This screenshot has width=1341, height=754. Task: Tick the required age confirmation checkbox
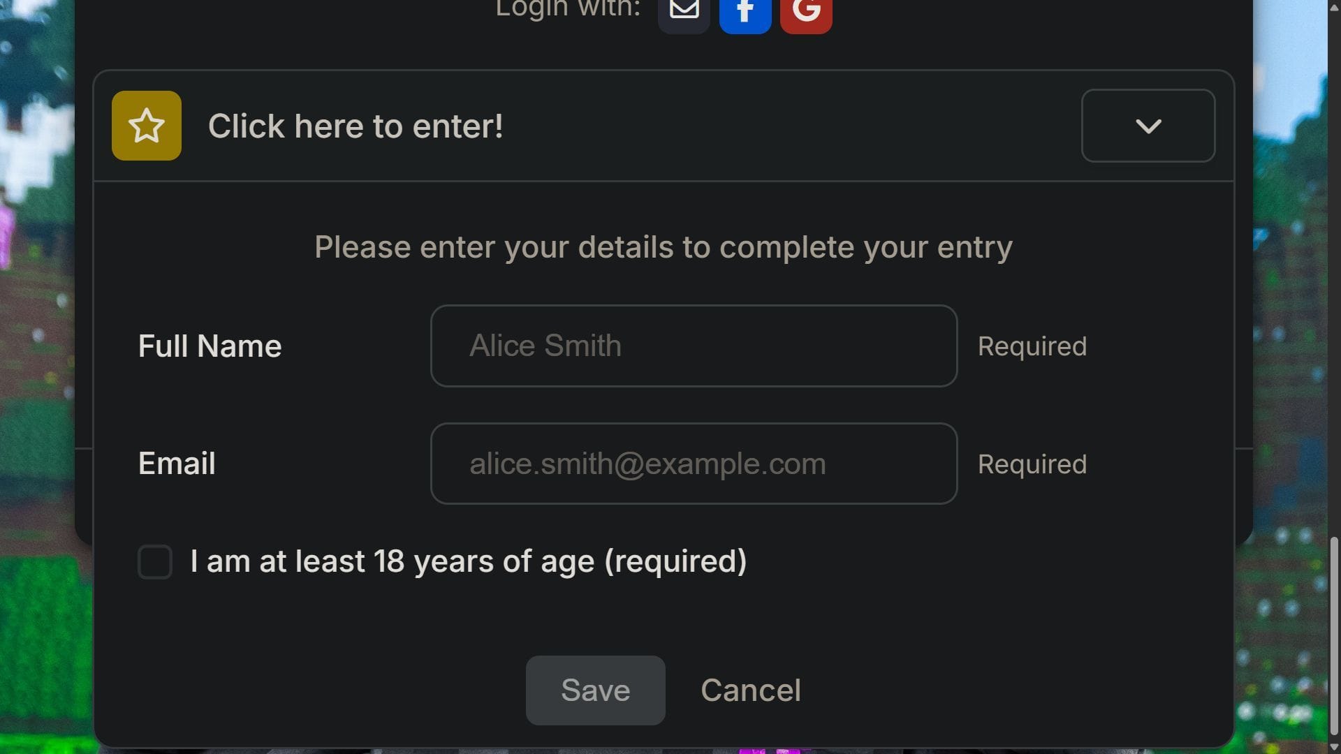[154, 561]
